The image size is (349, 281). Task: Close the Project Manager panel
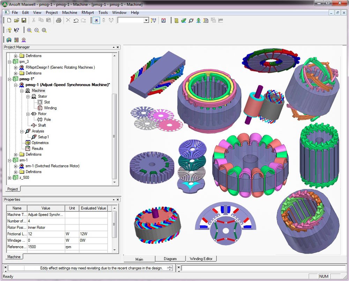click(118, 47)
